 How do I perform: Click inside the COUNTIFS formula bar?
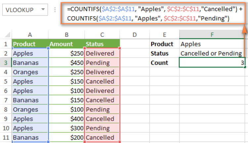coord(153,14)
